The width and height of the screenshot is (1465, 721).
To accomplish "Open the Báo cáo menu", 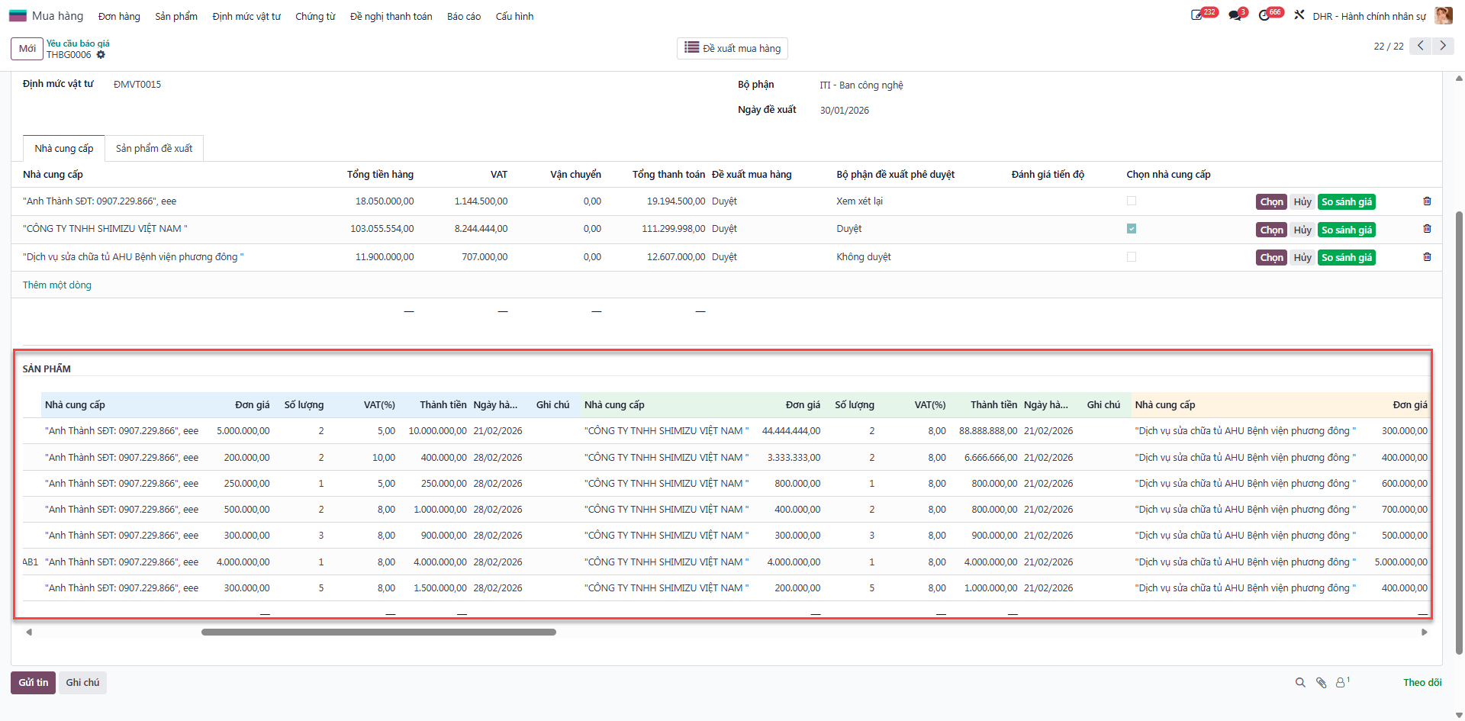I will (x=464, y=16).
